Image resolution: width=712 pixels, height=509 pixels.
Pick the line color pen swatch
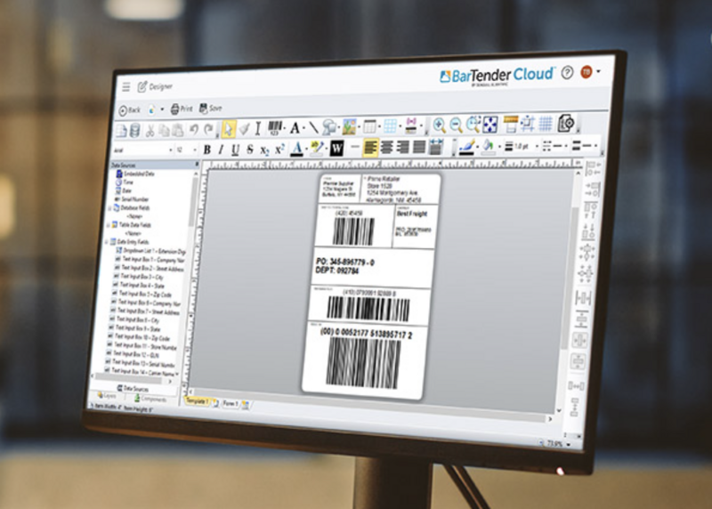pyautogui.click(x=466, y=147)
